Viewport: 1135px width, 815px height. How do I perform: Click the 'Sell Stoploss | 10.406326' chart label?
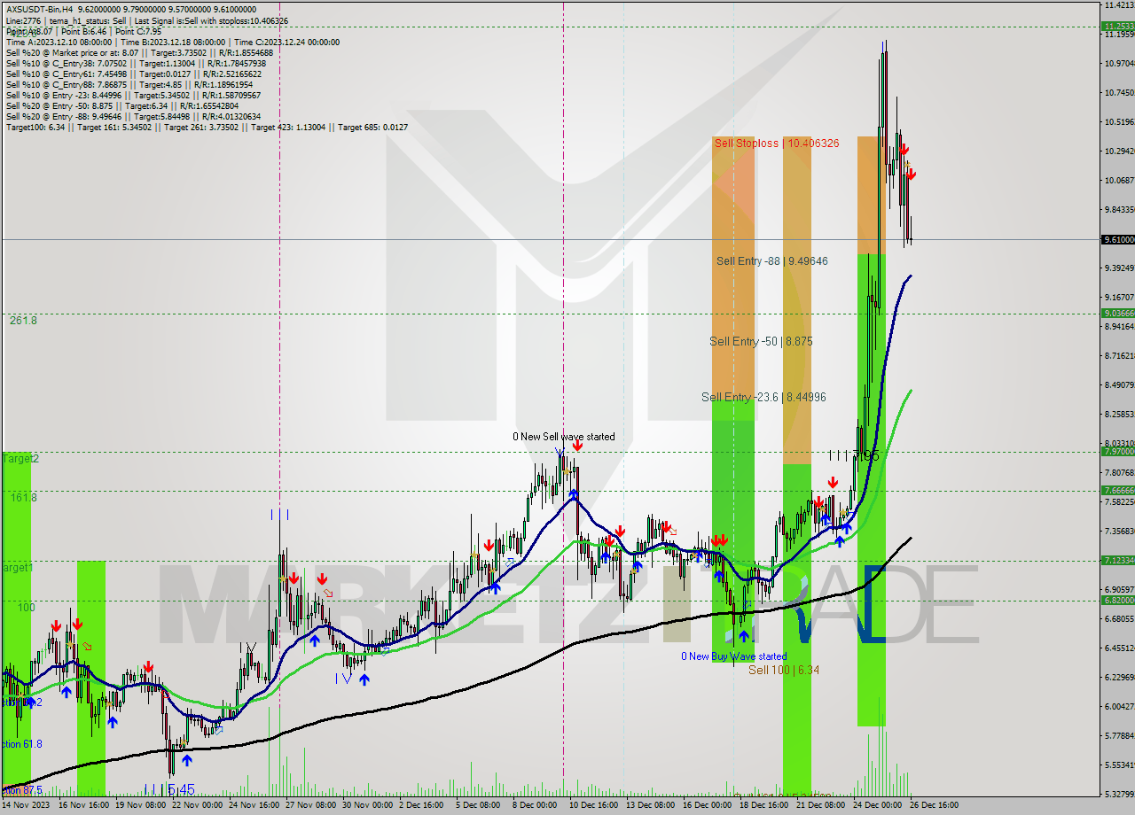(777, 143)
